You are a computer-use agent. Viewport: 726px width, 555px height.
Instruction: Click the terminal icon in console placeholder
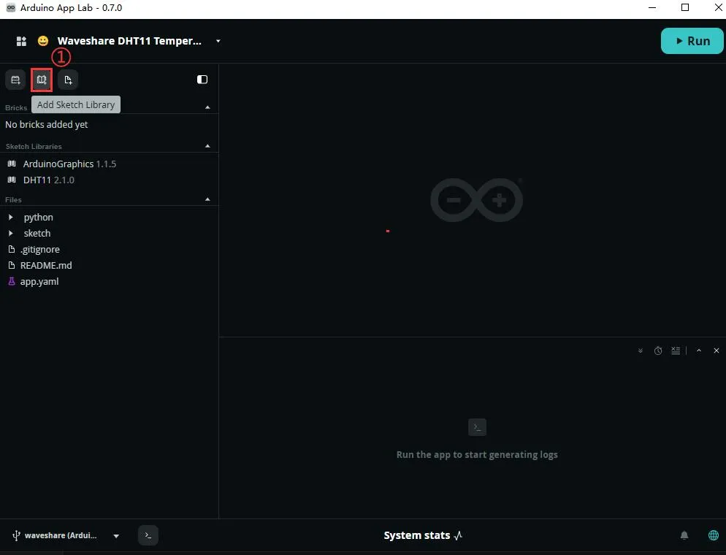coord(478,426)
